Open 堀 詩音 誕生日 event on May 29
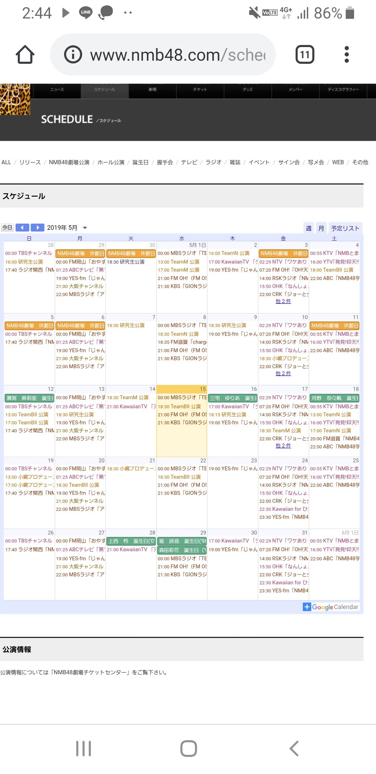This screenshot has width=376, height=774. pos(182,541)
